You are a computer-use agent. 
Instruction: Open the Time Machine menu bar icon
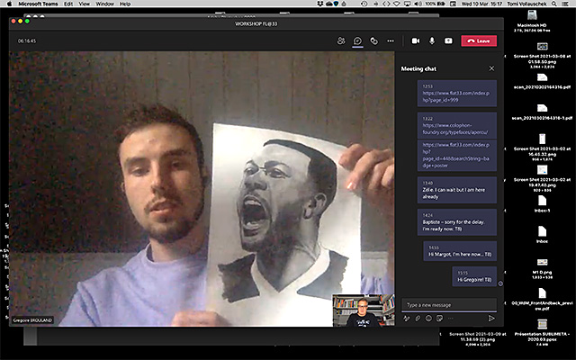(x=364, y=4)
